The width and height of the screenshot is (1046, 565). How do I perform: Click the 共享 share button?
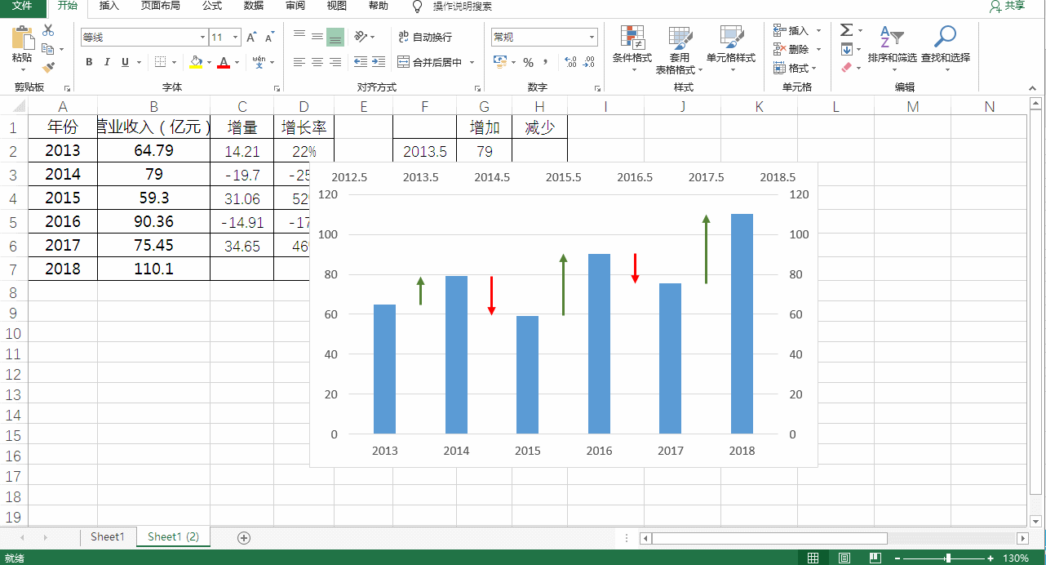coord(1014,7)
